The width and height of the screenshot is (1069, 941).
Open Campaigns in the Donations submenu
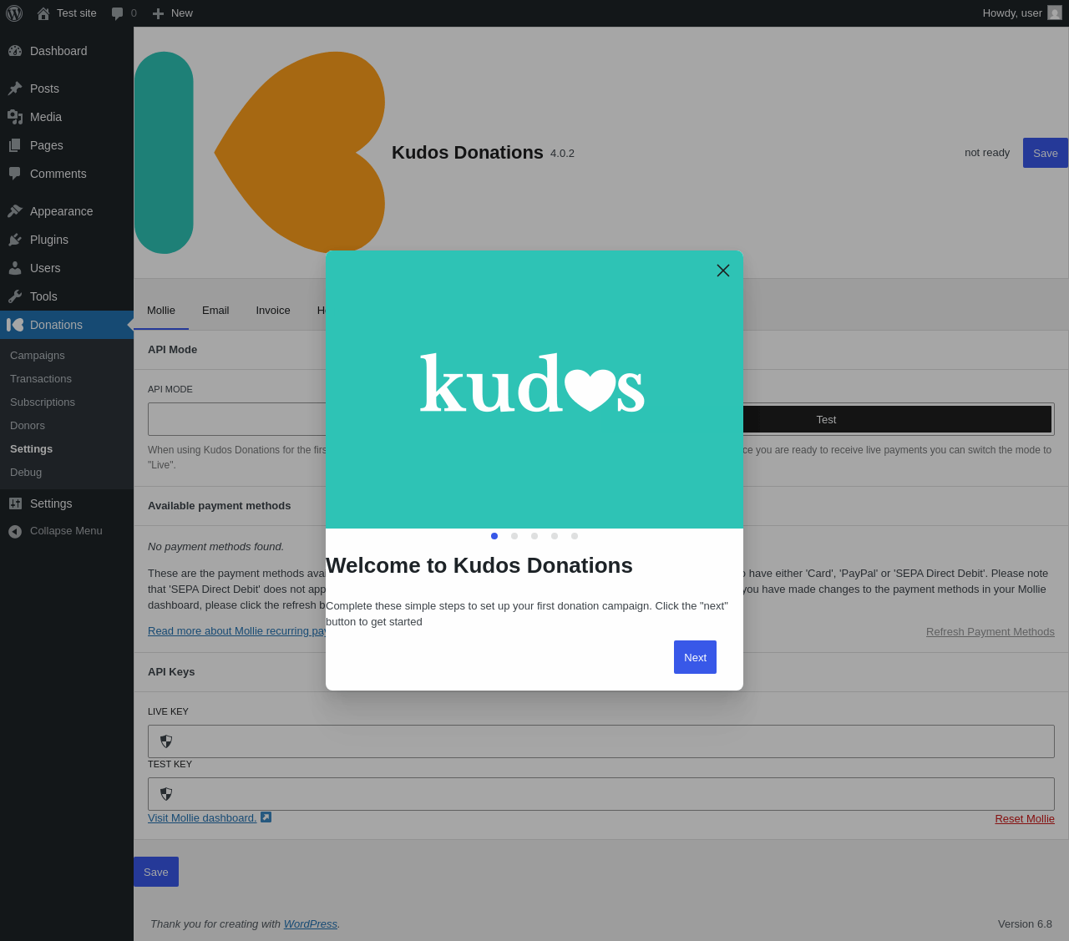click(38, 356)
